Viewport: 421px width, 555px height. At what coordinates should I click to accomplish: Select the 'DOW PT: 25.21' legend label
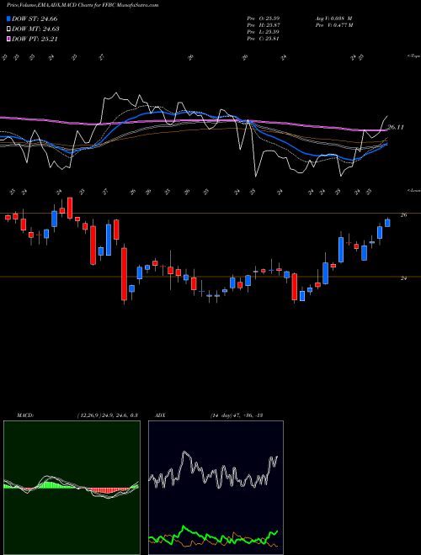35,39
